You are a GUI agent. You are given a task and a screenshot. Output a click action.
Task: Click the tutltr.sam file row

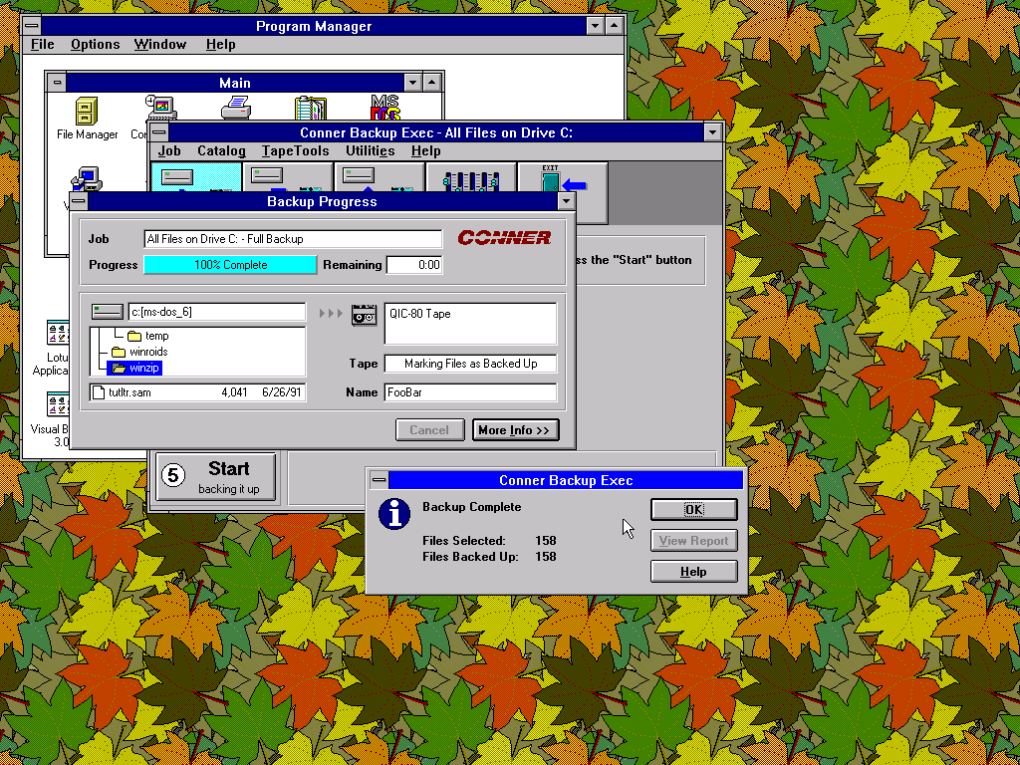tap(198, 392)
